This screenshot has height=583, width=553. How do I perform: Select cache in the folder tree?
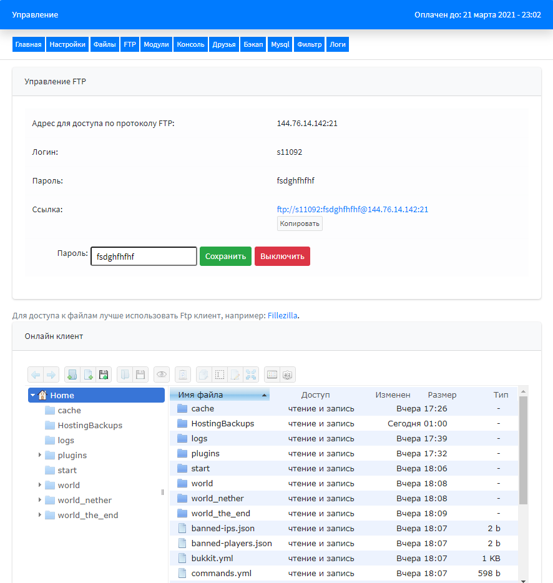point(69,410)
